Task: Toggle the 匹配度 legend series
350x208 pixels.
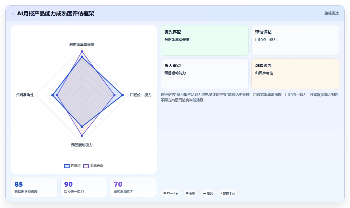Action: pos(72,166)
